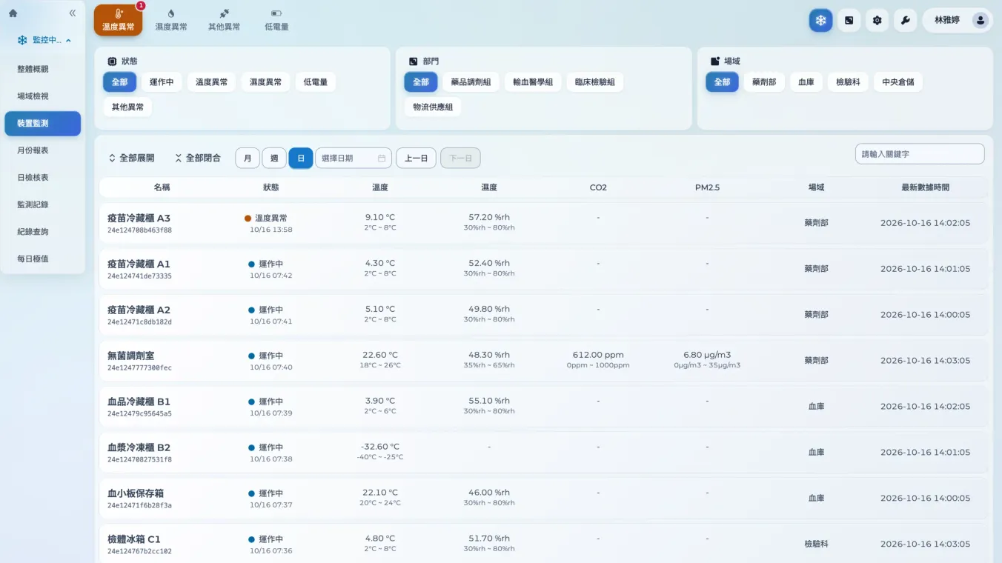1002x563 pixels.
Task: Open the 選擇日期 date picker field
Action: click(354, 158)
